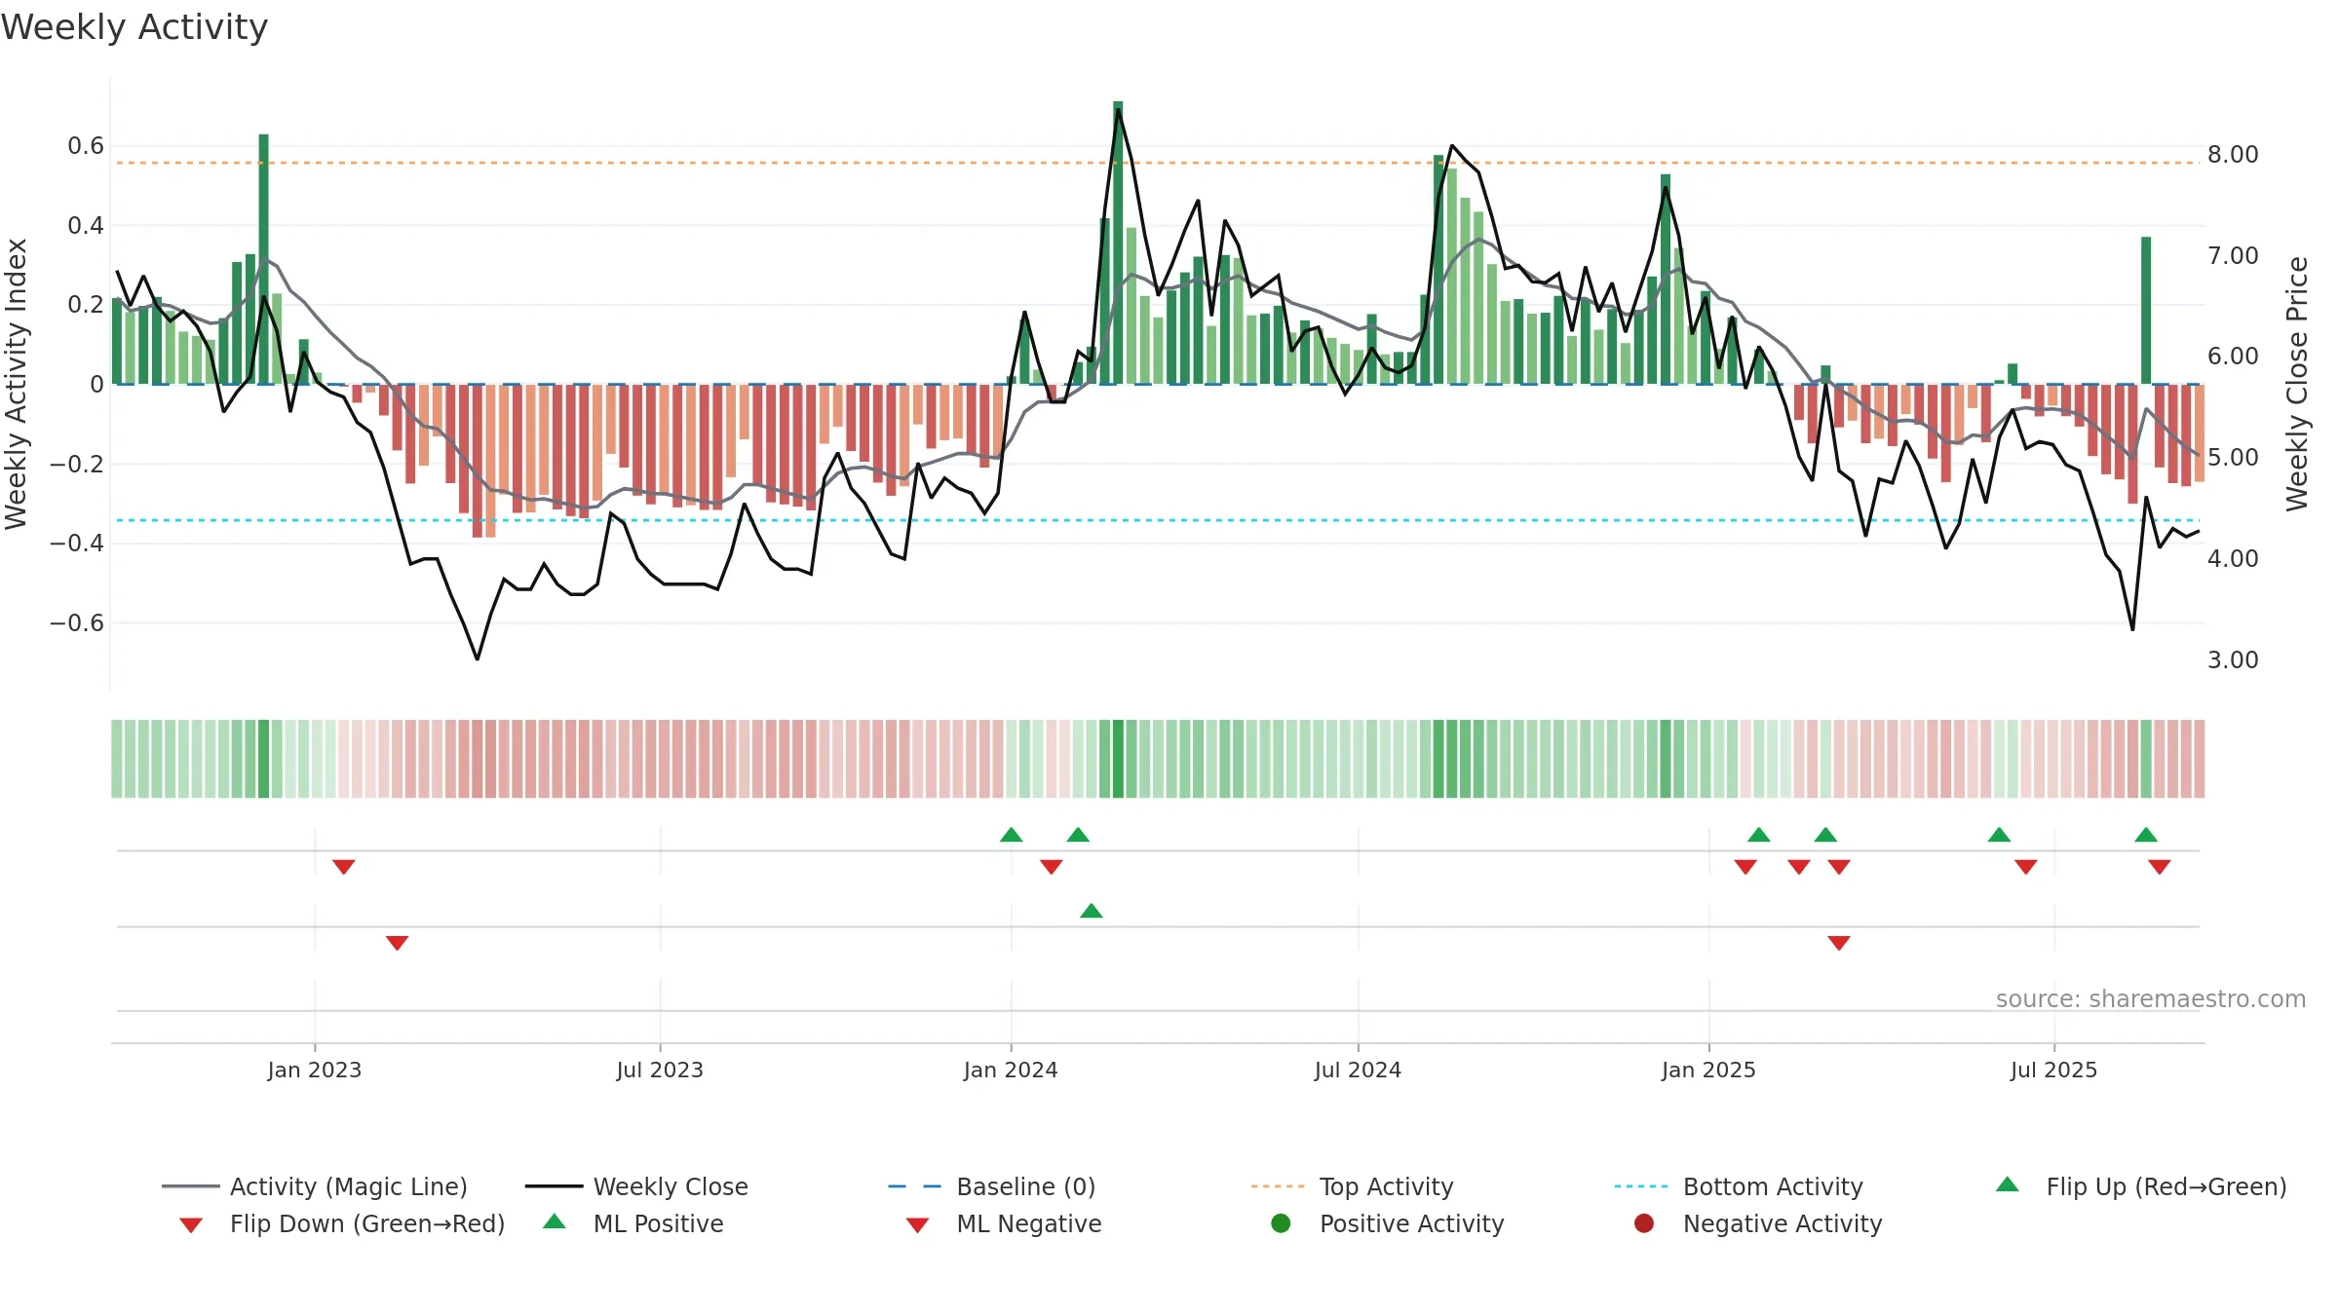The width and height of the screenshot is (2339, 1315).
Task: Click the Flip Down triangle near Jan 2023
Action: pyautogui.click(x=343, y=866)
